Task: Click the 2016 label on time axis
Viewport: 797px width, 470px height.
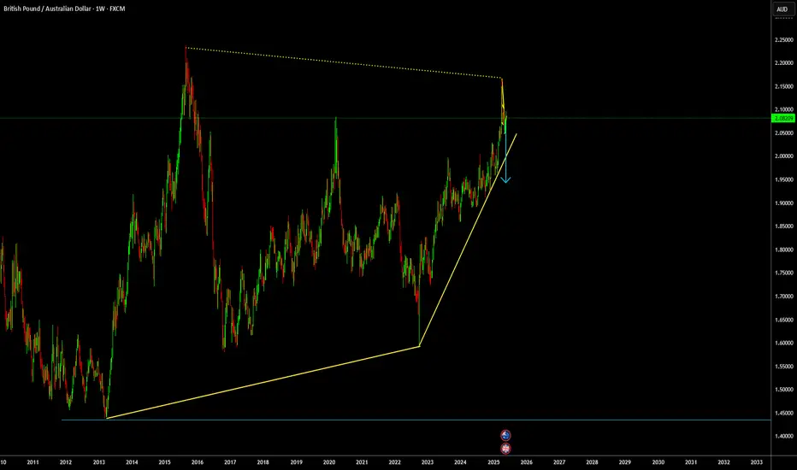Action: (x=198, y=462)
